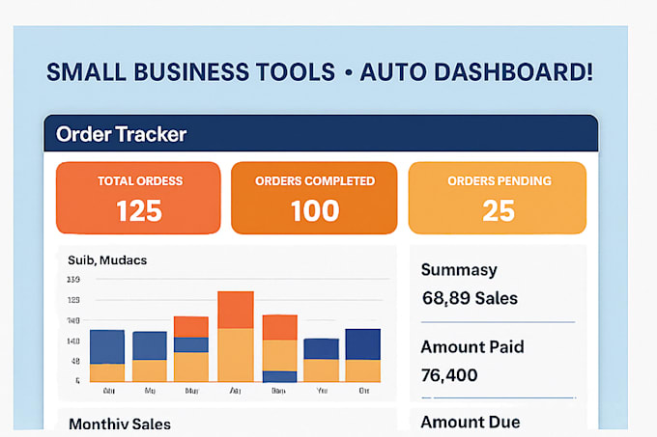Click the first bar in the chart
The height and width of the screenshot is (437, 657).
pyautogui.click(x=107, y=355)
